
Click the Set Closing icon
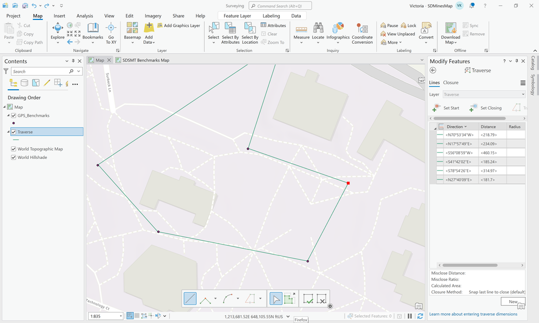tap(473, 108)
